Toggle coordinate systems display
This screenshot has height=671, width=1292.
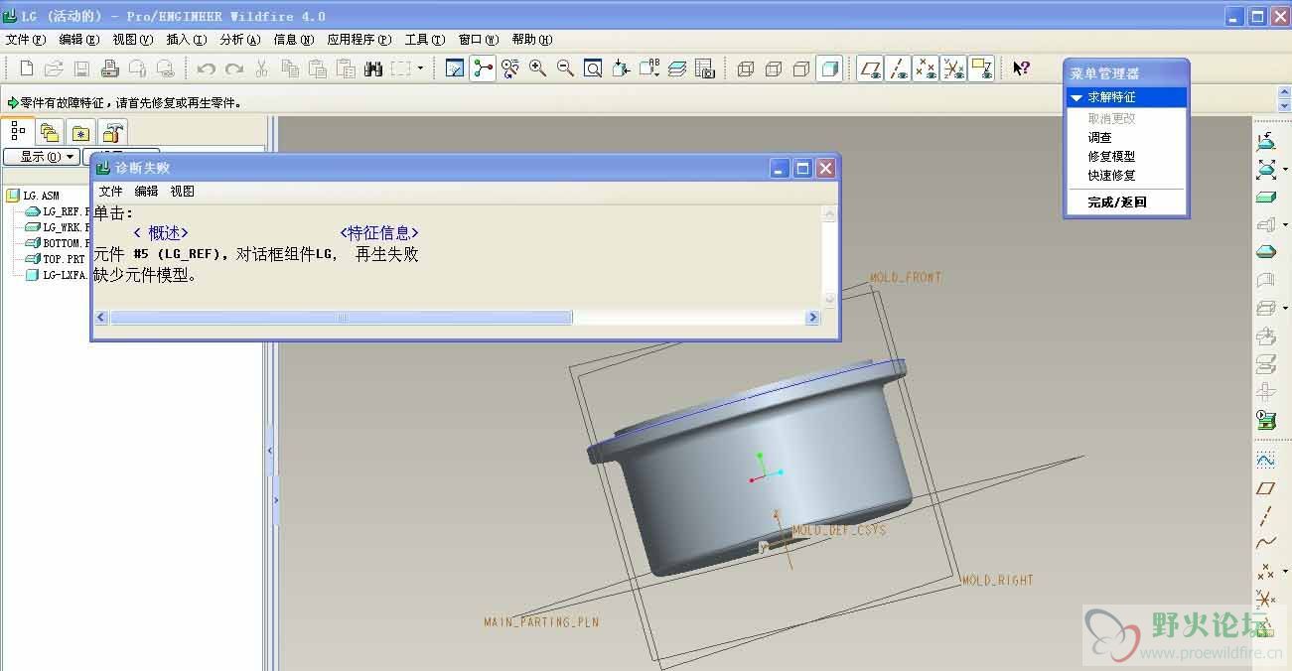point(953,68)
